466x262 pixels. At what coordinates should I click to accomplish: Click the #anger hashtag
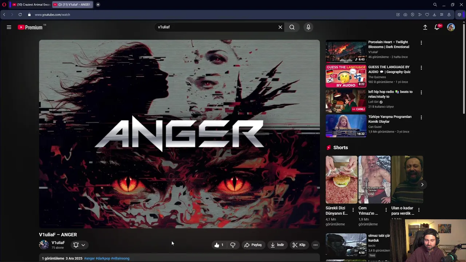point(89,258)
